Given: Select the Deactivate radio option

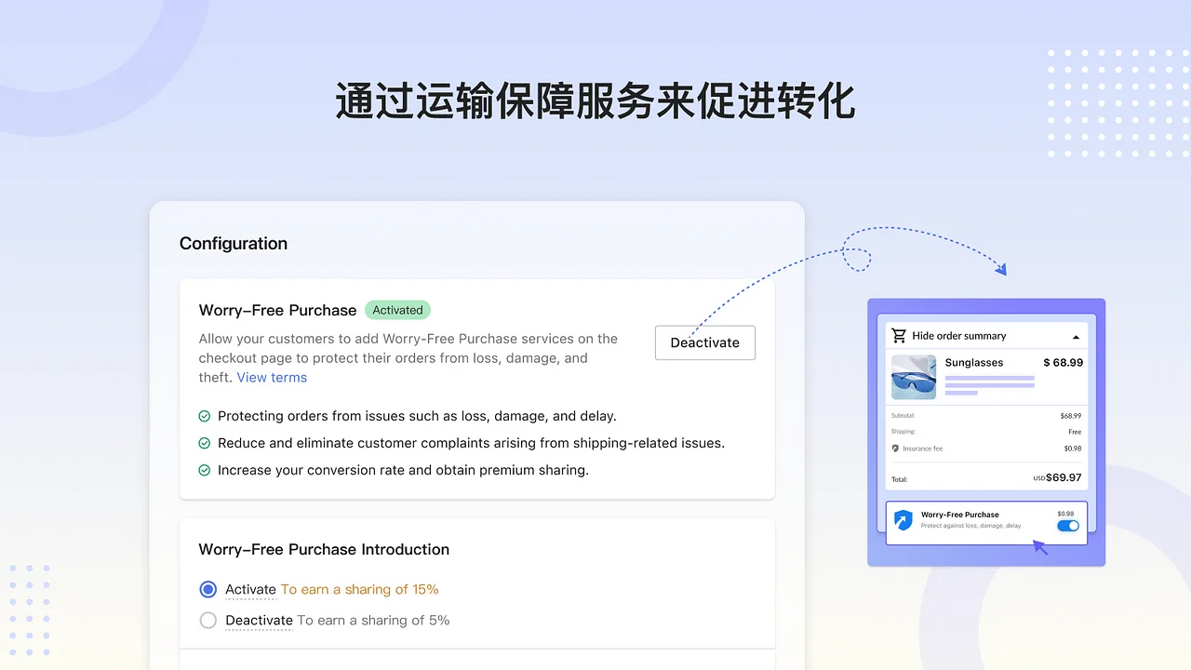Looking at the screenshot, I should click(208, 620).
